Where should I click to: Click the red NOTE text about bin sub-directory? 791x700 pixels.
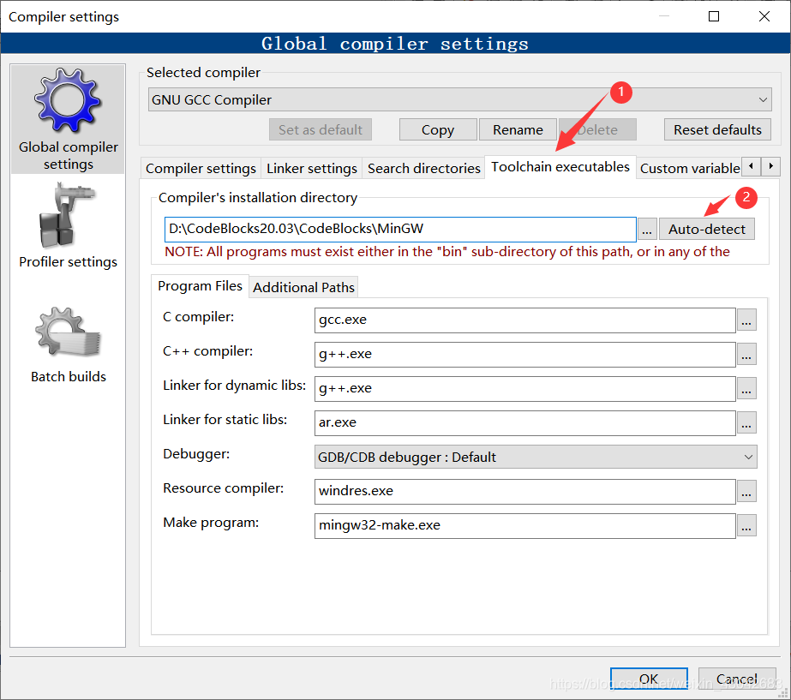coord(447,252)
